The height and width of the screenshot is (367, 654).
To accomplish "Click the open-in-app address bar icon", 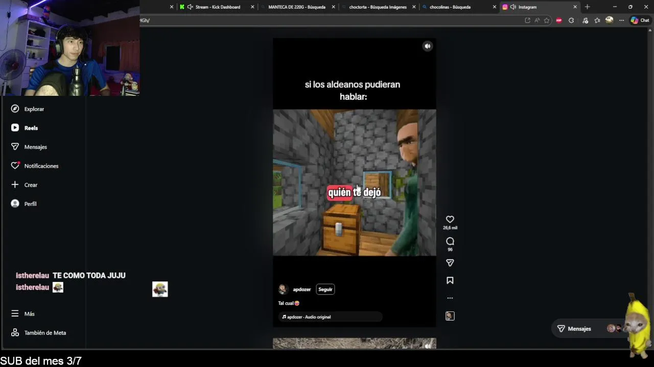I will coord(527,20).
